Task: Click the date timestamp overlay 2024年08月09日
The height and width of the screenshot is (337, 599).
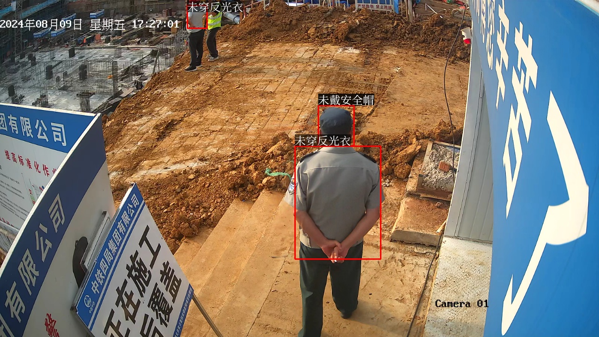Action: [41, 24]
